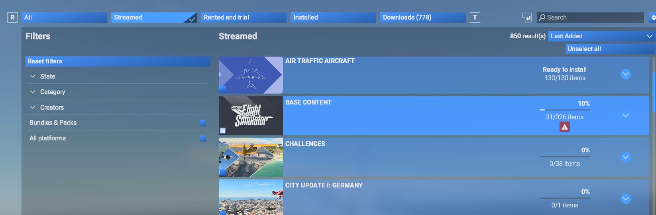Toggle the Challenges selection checkbox

click(223, 172)
